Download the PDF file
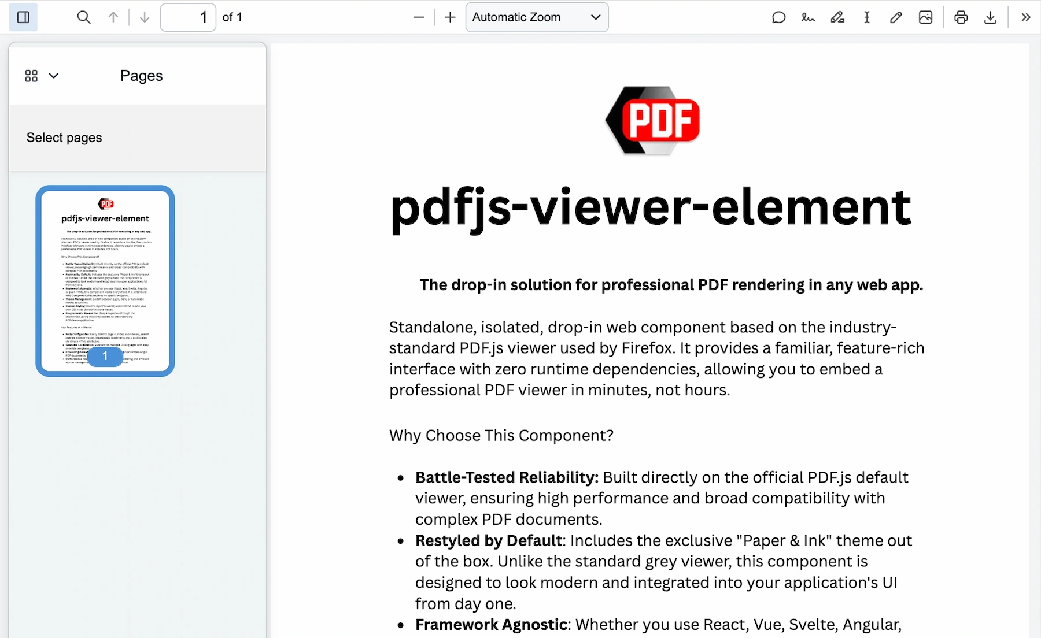This screenshot has width=1041, height=638. (x=990, y=17)
